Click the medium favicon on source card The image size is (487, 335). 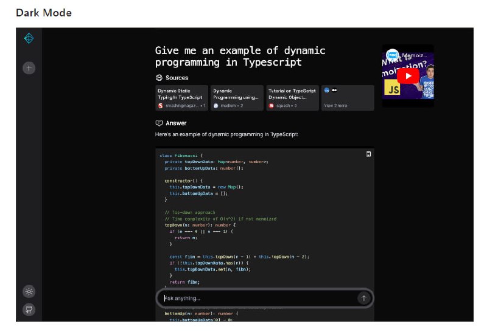coord(216,106)
